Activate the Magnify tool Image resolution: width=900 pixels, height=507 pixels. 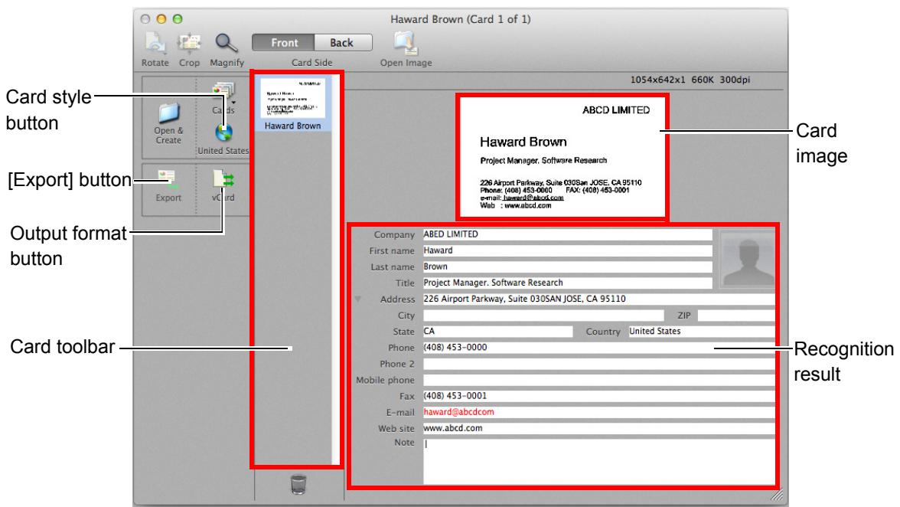[227, 42]
